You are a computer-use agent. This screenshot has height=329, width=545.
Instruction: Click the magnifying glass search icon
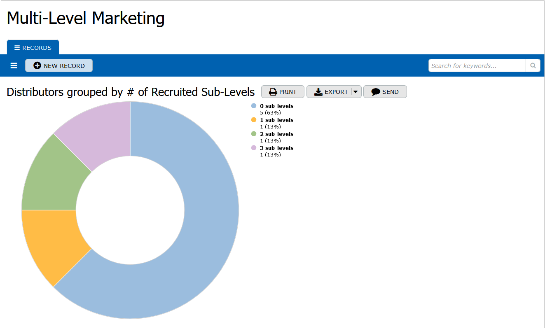point(533,65)
